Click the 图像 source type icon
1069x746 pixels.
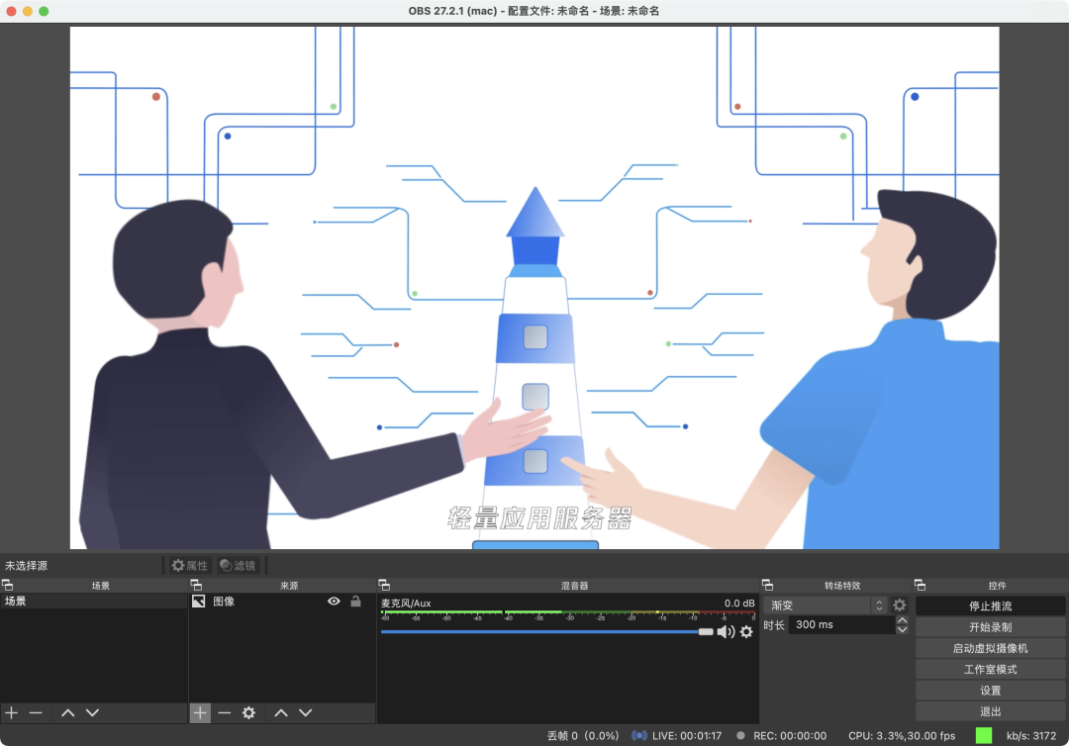coord(198,602)
